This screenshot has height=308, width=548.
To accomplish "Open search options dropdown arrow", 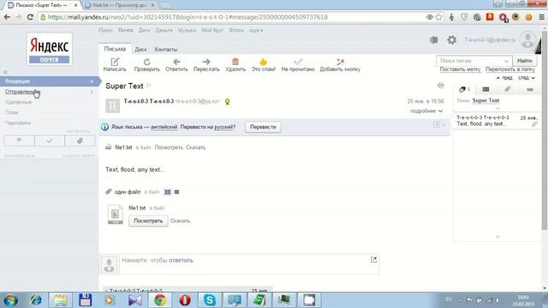I will [506, 61].
